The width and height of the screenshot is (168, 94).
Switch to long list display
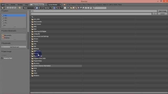coord(39,8)
